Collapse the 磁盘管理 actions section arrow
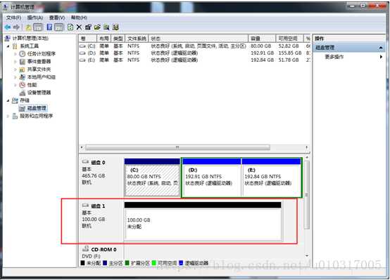Screen dimensions: 390x280 381,48
